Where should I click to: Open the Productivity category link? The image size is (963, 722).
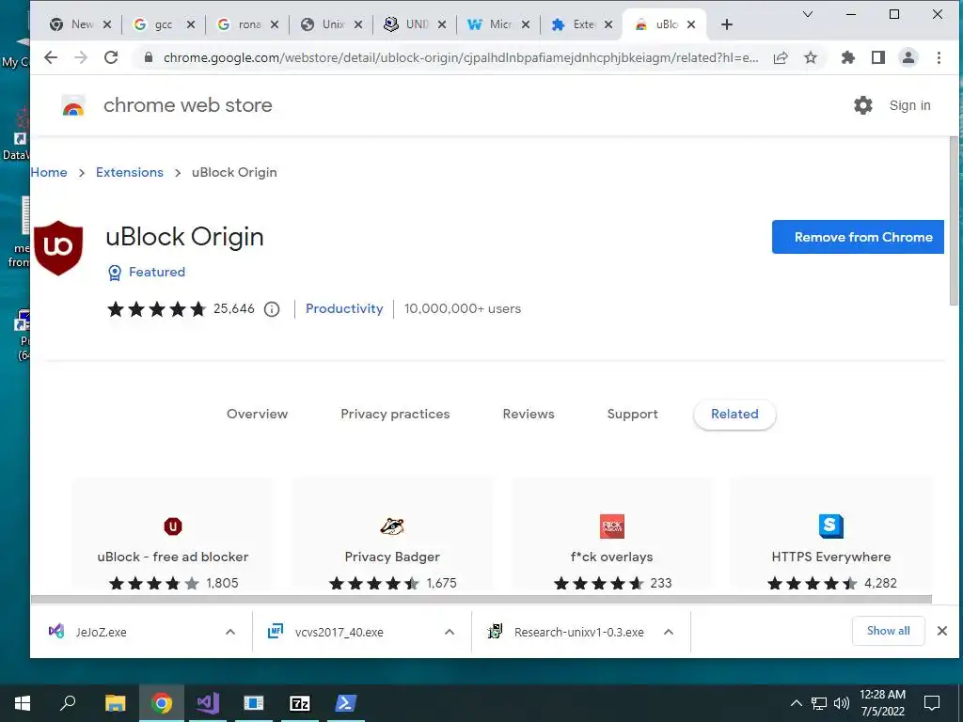pyautogui.click(x=344, y=308)
